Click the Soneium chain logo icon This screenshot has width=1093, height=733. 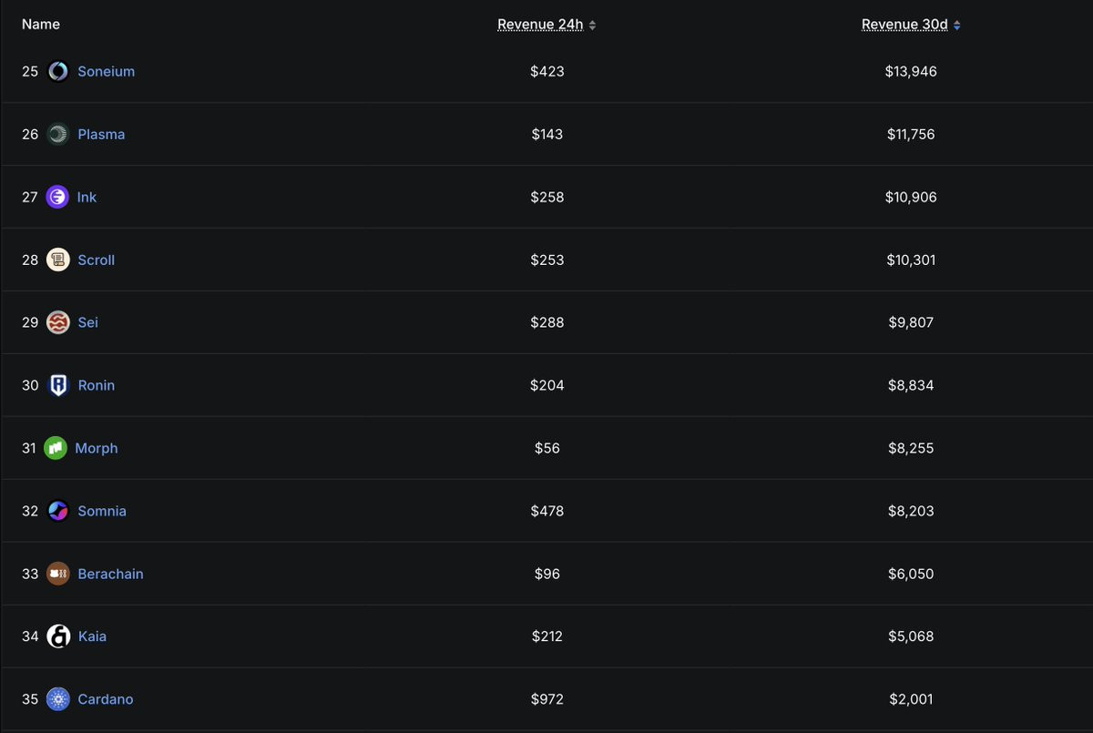[x=58, y=71]
